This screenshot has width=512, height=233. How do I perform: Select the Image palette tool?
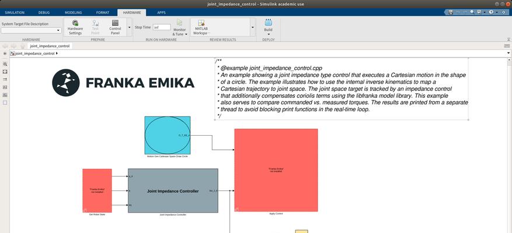click(5, 95)
